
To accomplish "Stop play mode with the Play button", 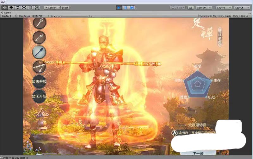I will [119, 8].
